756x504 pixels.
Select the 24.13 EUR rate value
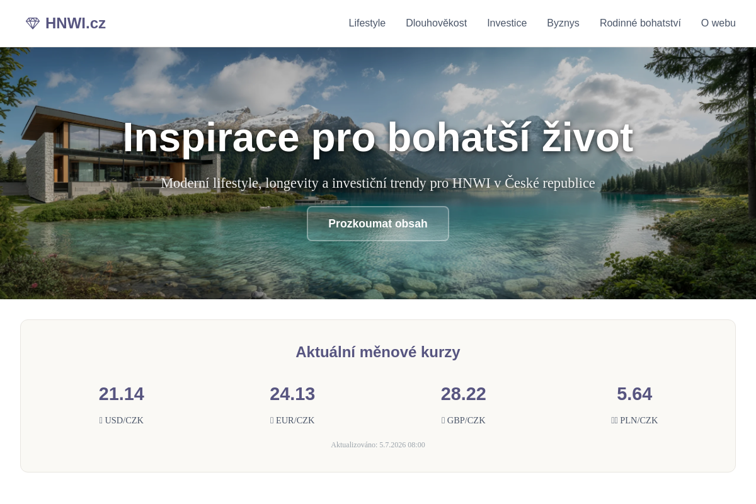[x=292, y=394]
